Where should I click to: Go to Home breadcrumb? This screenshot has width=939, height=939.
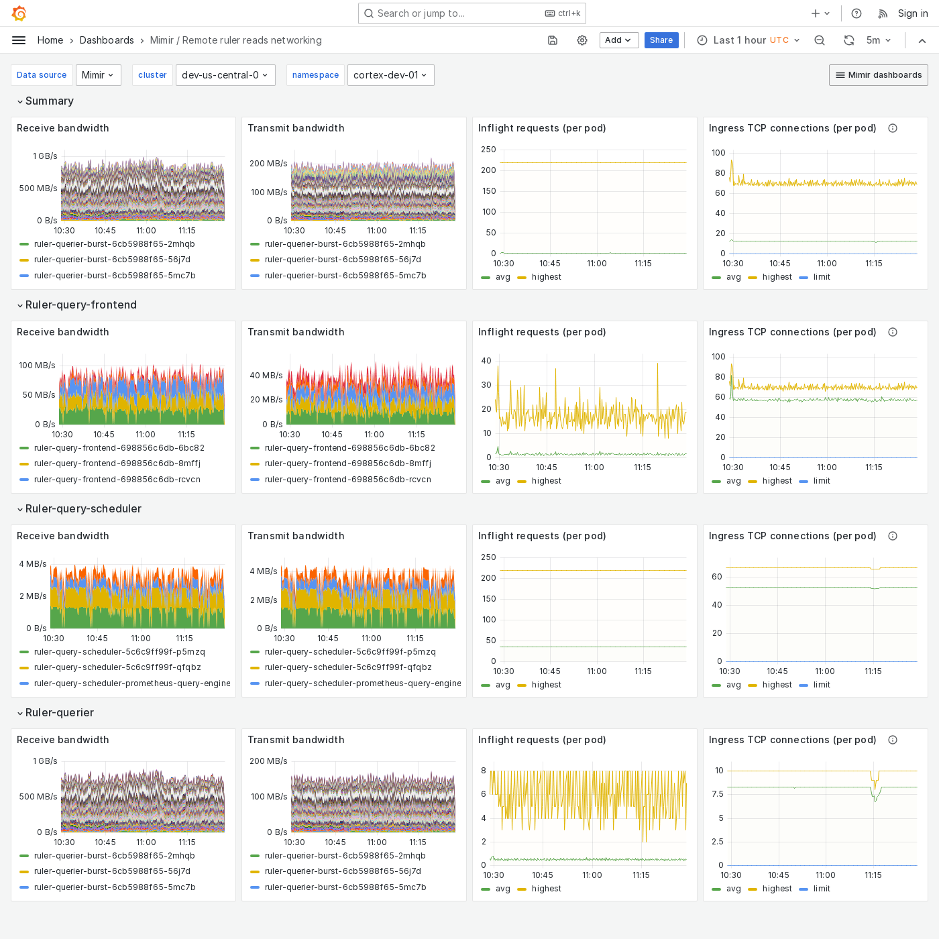50,40
